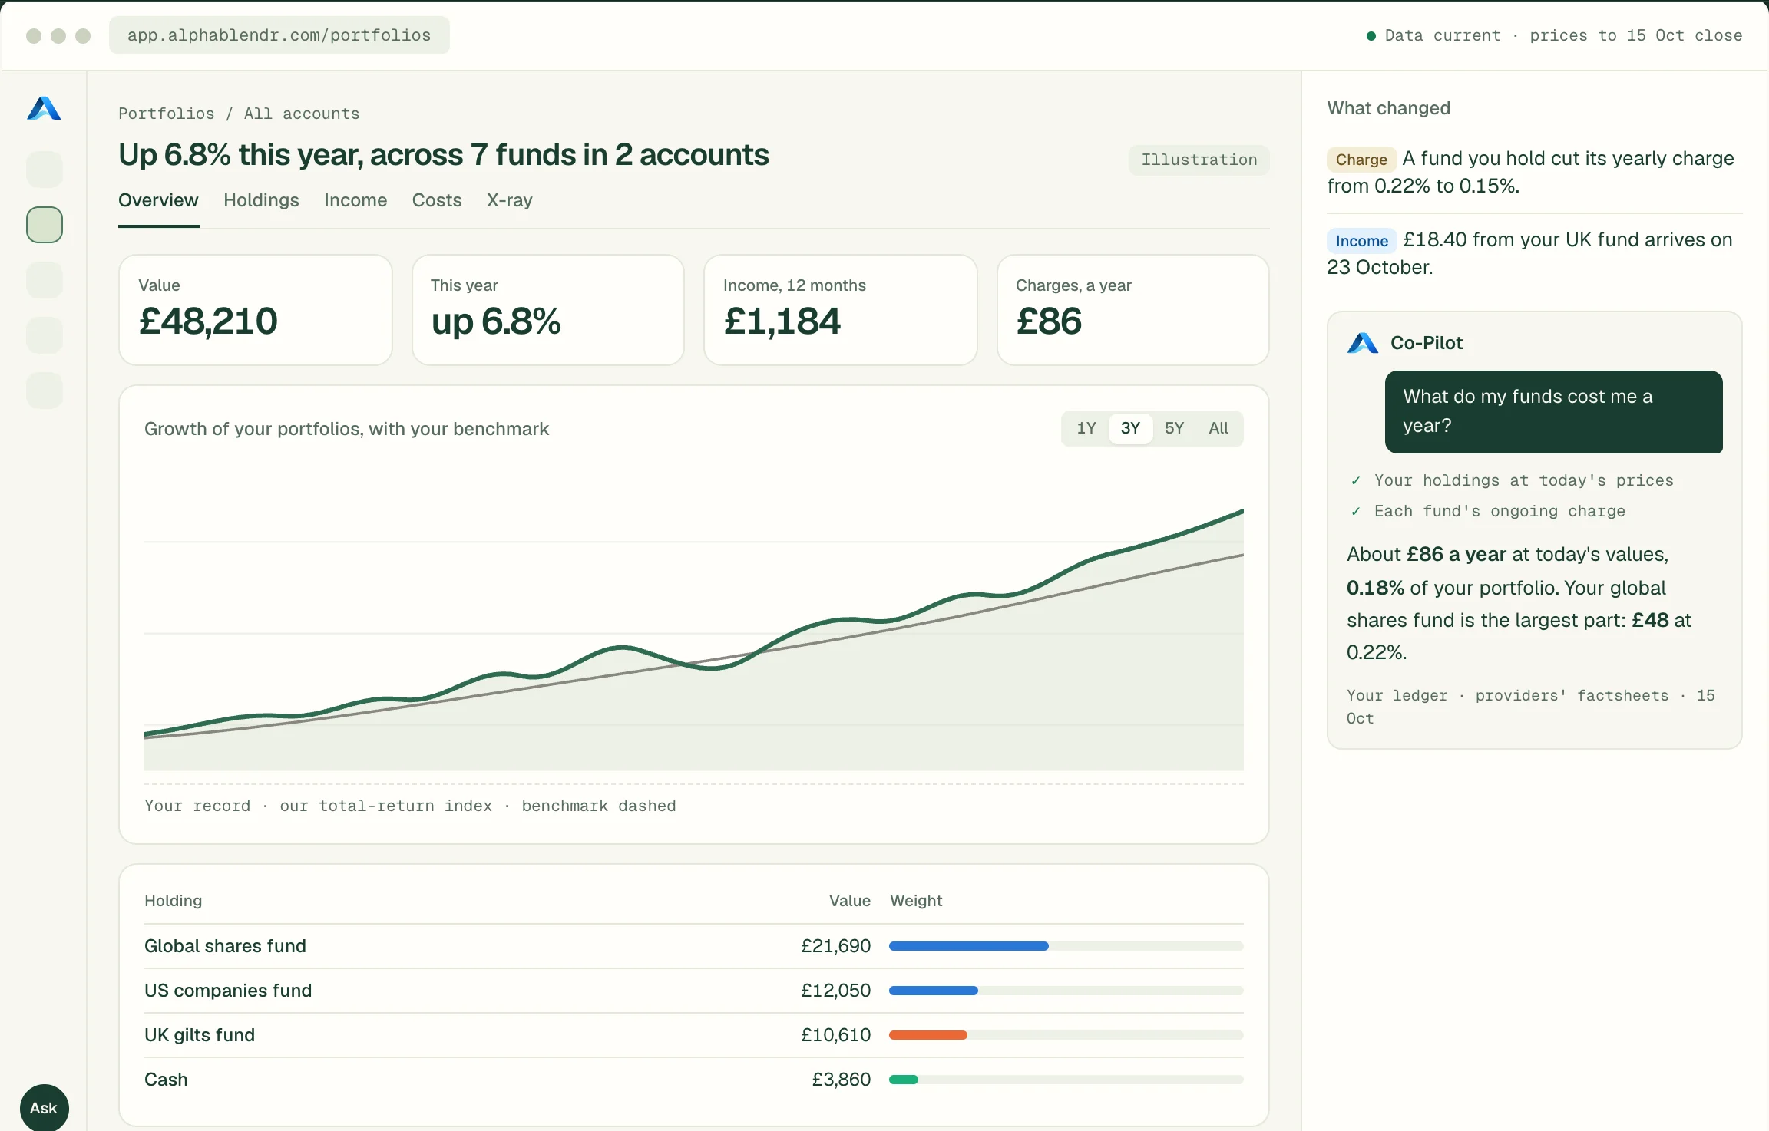Click the Portfolios breadcrumb link
The image size is (1769, 1131).
point(167,114)
